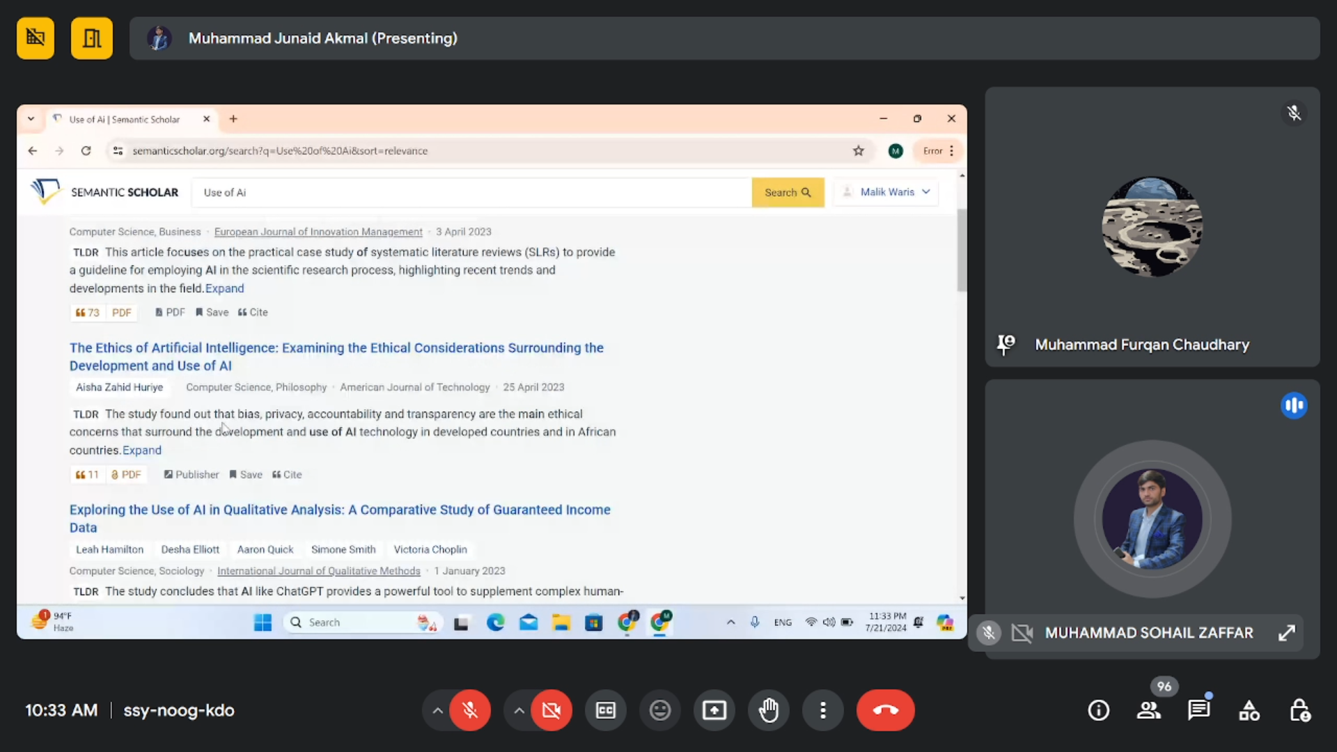Click author Victoria Choplin

(x=430, y=549)
